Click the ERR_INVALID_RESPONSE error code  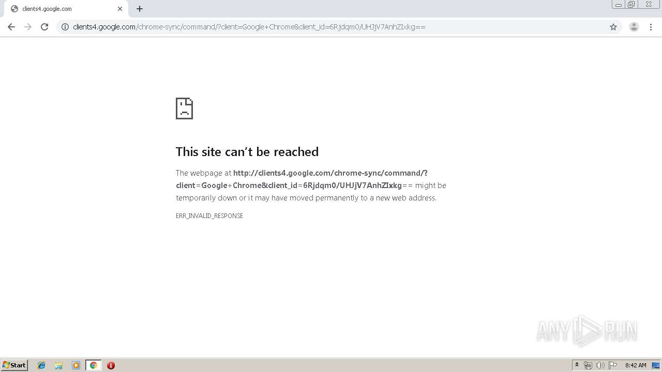coord(209,216)
